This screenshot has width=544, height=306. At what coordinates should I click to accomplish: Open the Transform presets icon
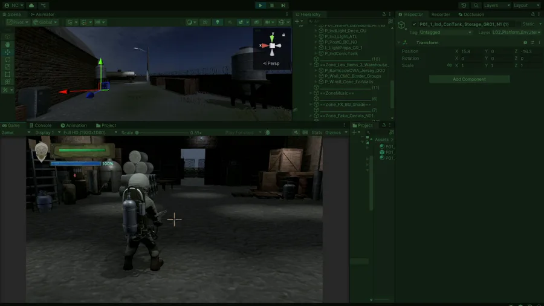(x=533, y=42)
